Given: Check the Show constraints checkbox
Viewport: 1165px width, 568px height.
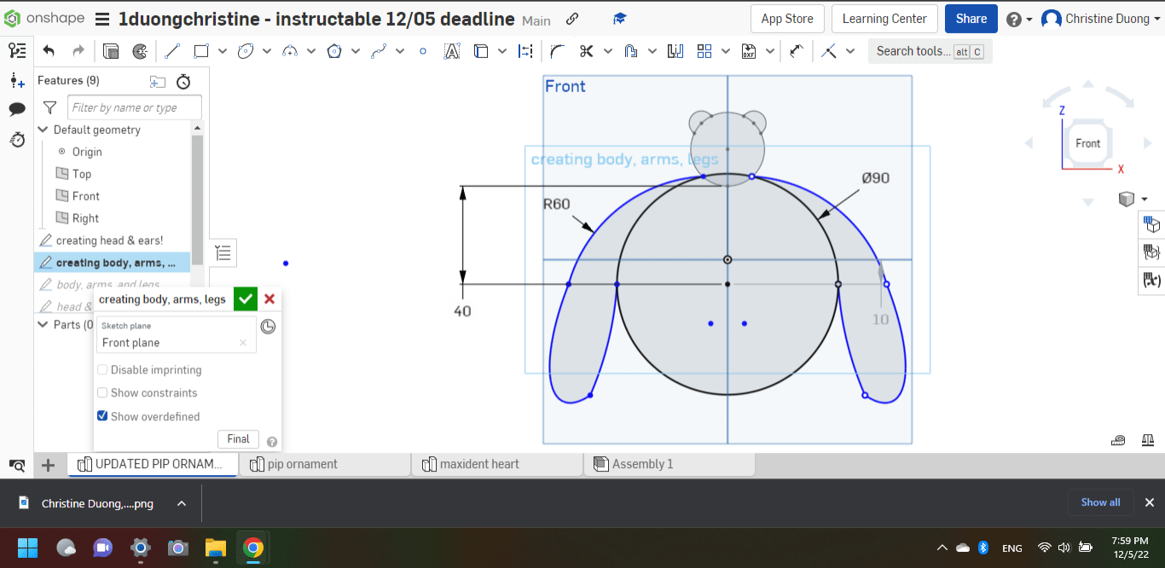Looking at the screenshot, I should coord(102,393).
